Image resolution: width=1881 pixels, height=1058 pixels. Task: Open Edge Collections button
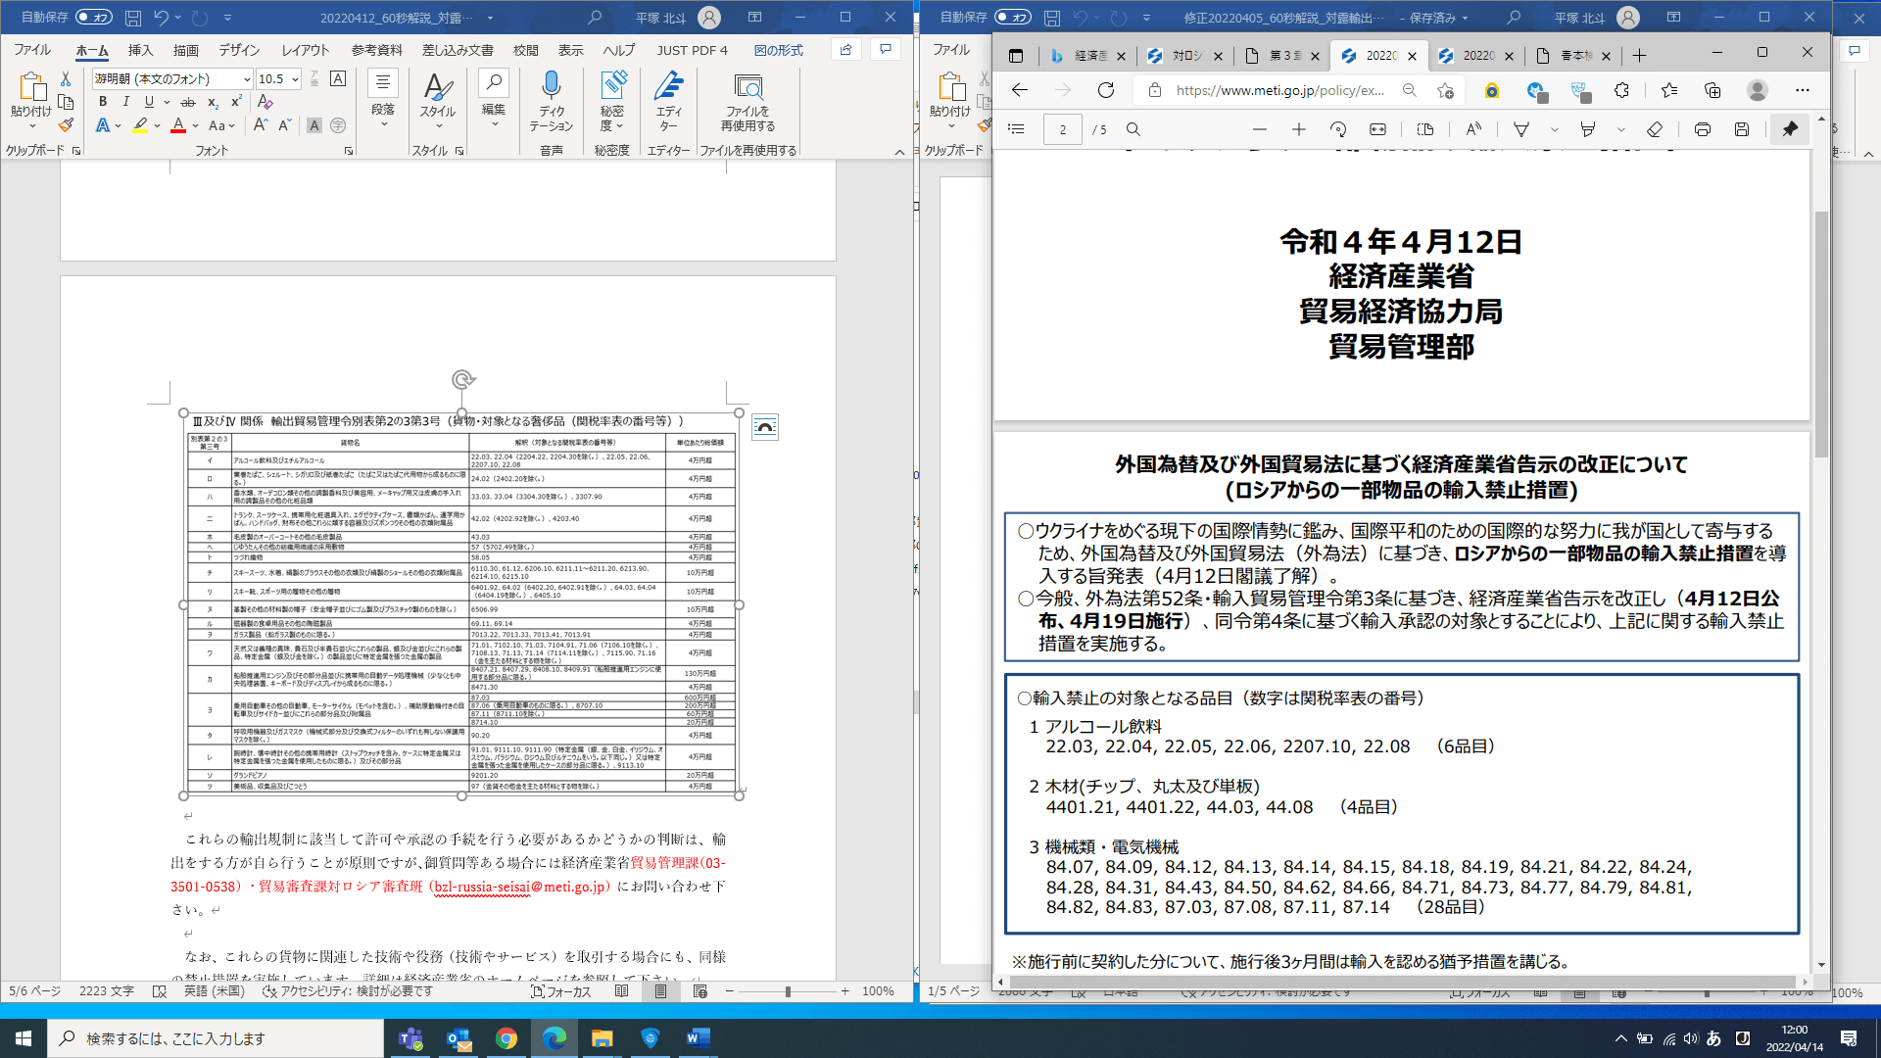(x=1712, y=90)
